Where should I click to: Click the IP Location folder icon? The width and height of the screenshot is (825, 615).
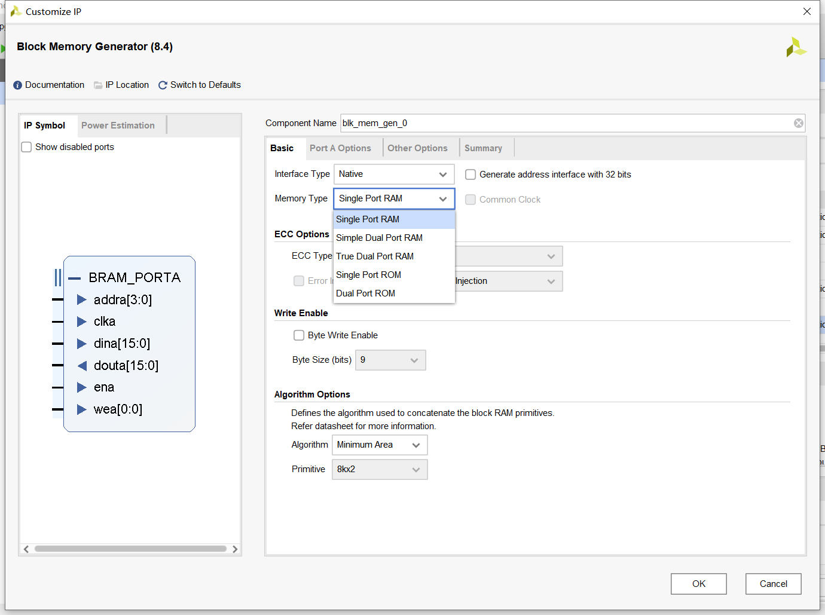pyautogui.click(x=98, y=85)
